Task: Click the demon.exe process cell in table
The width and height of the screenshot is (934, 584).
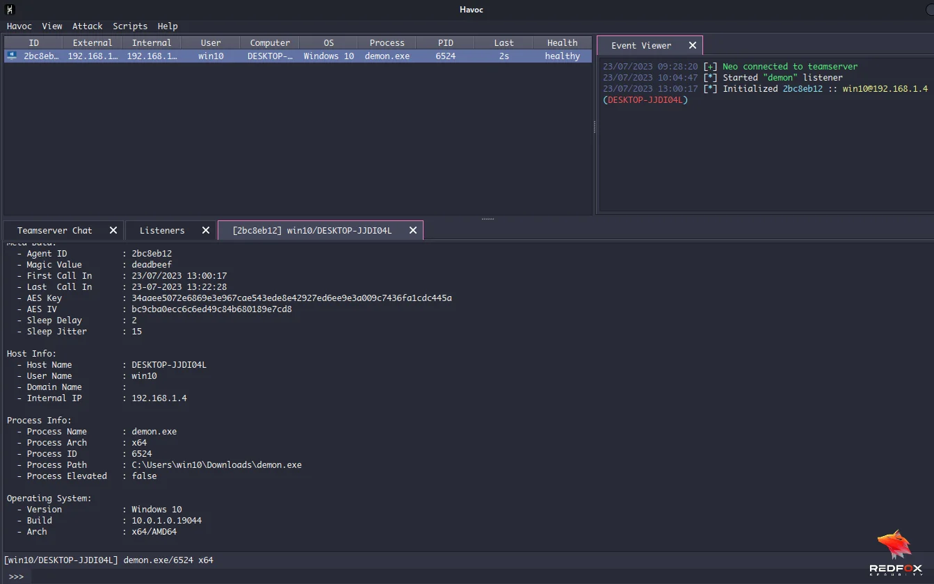Action: point(387,56)
